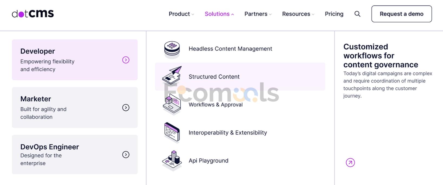Viewport: 443px width, 185px height.
Task: Open the Pricing menu item
Action: pyautogui.click(x=334, y=14)
